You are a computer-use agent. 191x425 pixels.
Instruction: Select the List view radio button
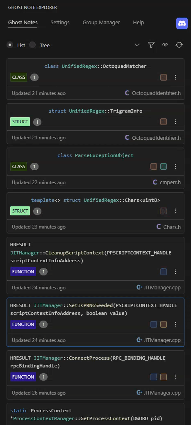(10, 45)
